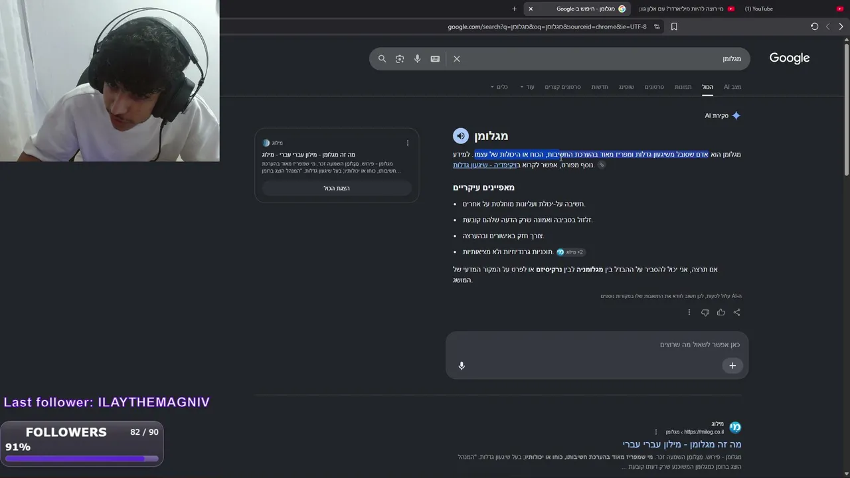
Task: Select the הכול results tab
Action: pos(708,87)
